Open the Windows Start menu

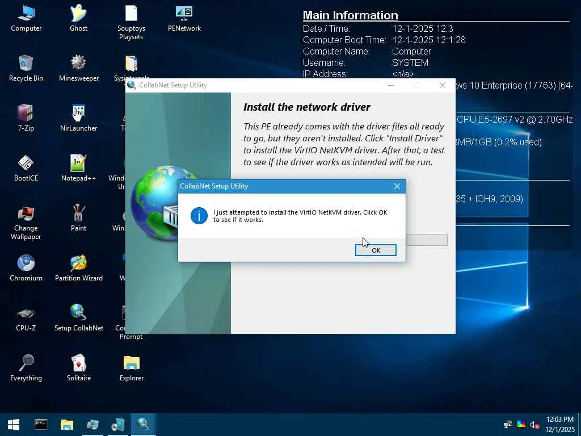[x=14, y=425]
